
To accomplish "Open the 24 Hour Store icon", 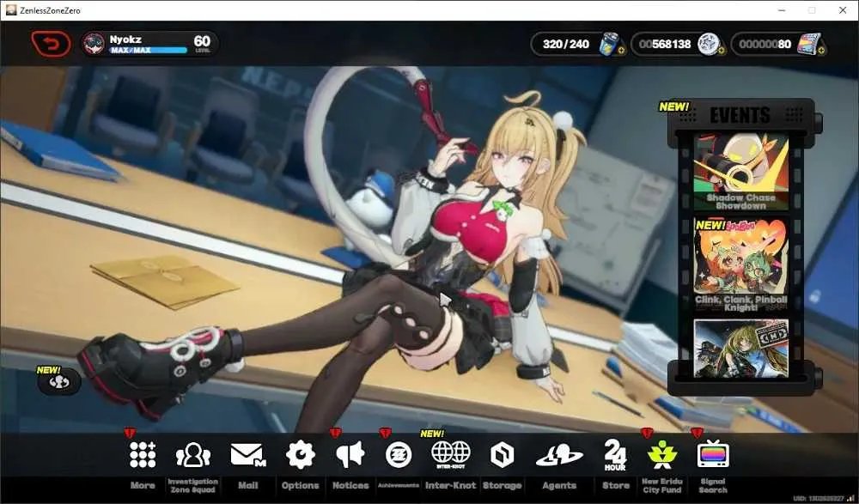I will [x=615, y=455].
